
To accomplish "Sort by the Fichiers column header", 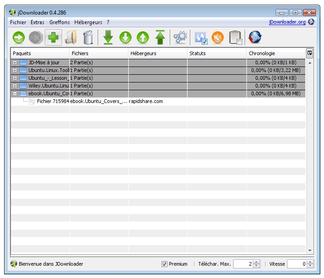I will click(x=99, y=53).
